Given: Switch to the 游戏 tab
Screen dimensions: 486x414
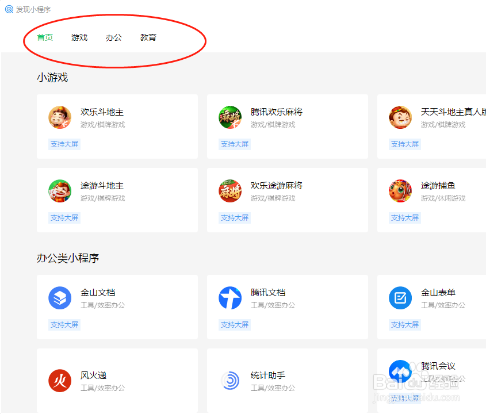Looking at the screenshot, I should (79, 37).
